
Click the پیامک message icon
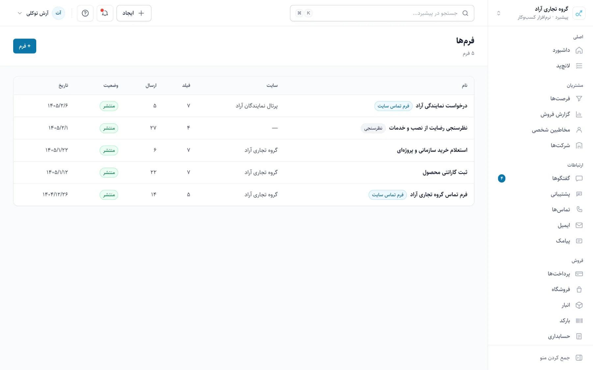tap(579, 241)
